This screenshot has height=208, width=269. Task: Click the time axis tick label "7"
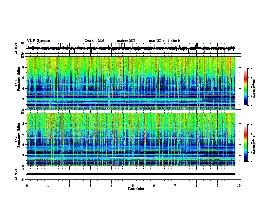(x=175, y=186)
